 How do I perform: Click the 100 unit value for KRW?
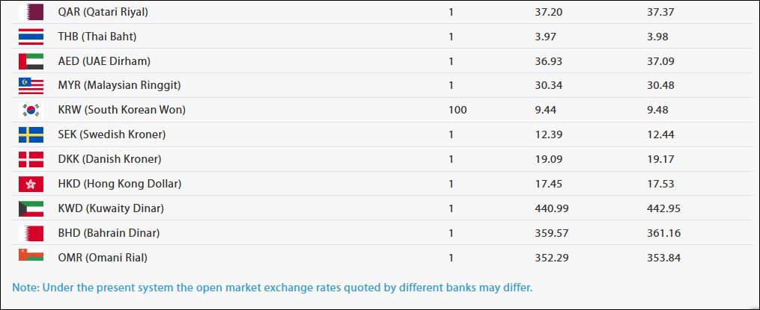coord(457,110)
